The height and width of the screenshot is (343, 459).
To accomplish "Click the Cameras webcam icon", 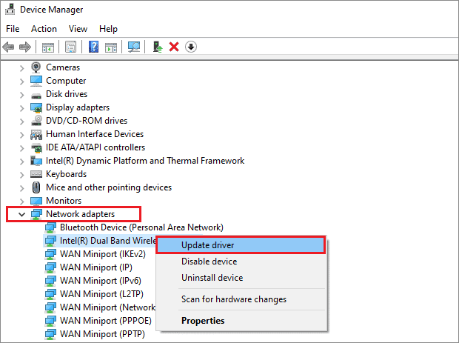I will click(x=36, y=67).
